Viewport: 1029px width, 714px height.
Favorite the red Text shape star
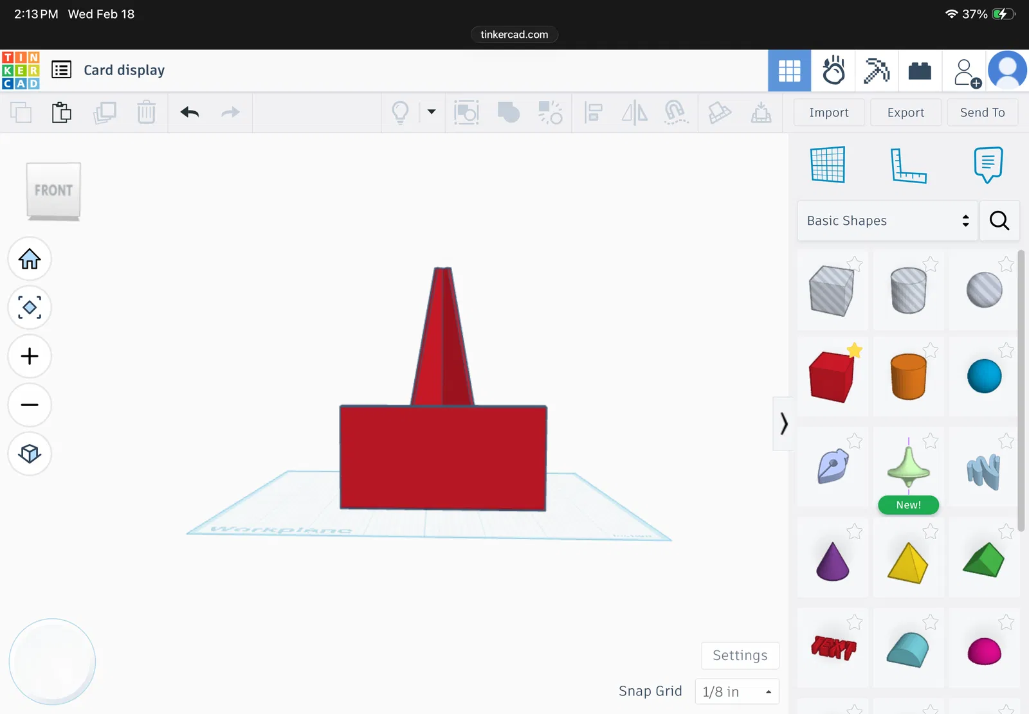tap(855, 622)
